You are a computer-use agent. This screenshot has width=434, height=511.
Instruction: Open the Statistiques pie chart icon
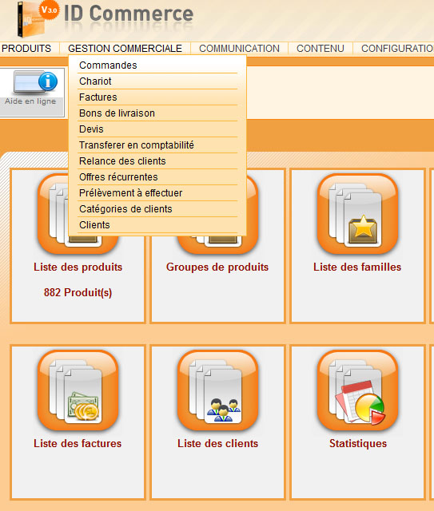point(357,390)
